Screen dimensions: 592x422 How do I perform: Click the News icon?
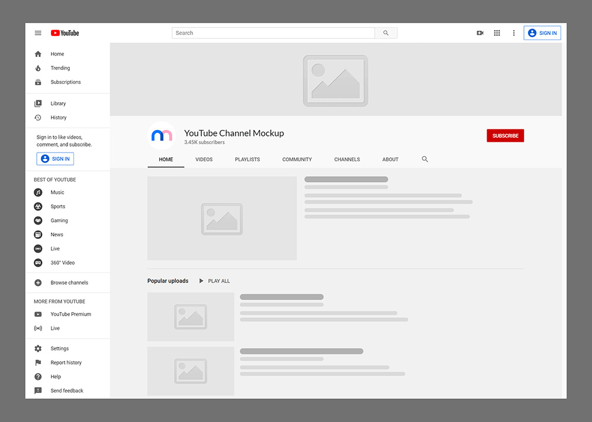click(38, 235)
